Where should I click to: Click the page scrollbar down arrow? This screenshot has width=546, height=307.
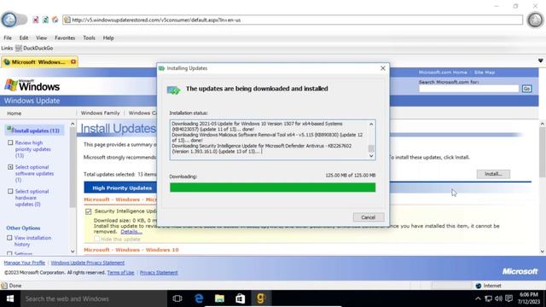[543, 252]
